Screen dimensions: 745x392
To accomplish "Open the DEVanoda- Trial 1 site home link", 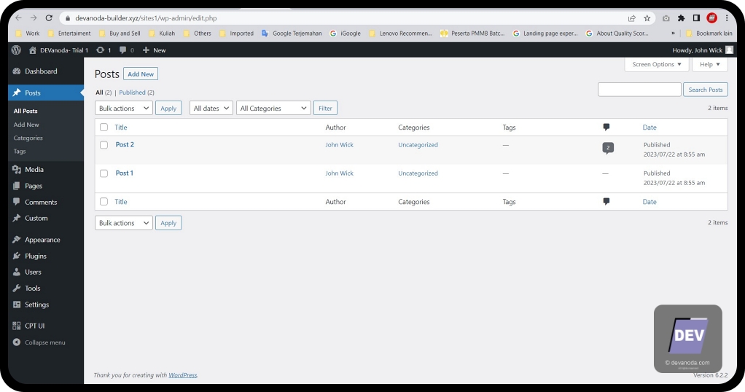I will pos(58,50).
